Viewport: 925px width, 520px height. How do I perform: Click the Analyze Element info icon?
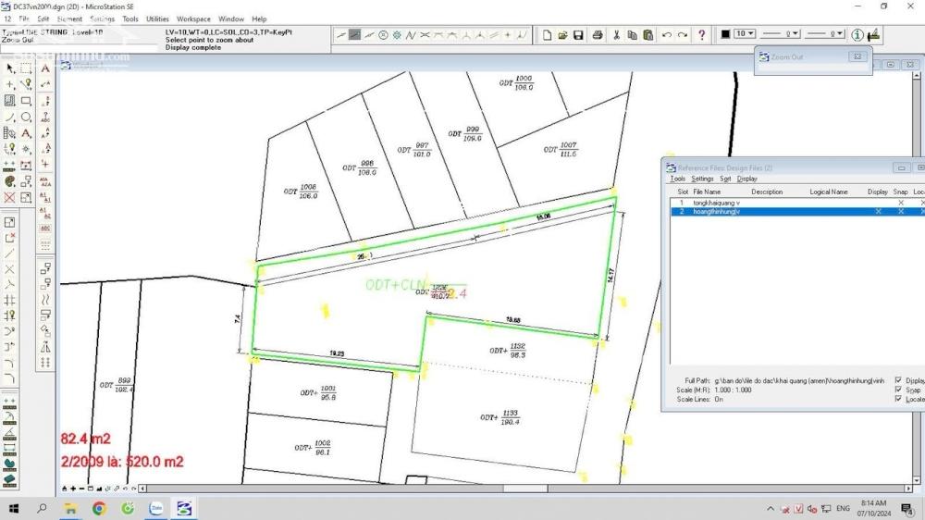coord(857,35)
